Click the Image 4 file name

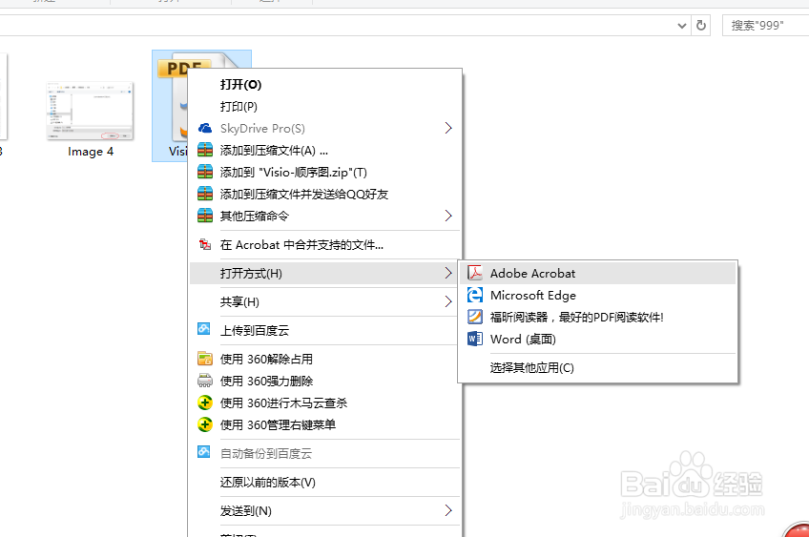(x=91, y=152)
